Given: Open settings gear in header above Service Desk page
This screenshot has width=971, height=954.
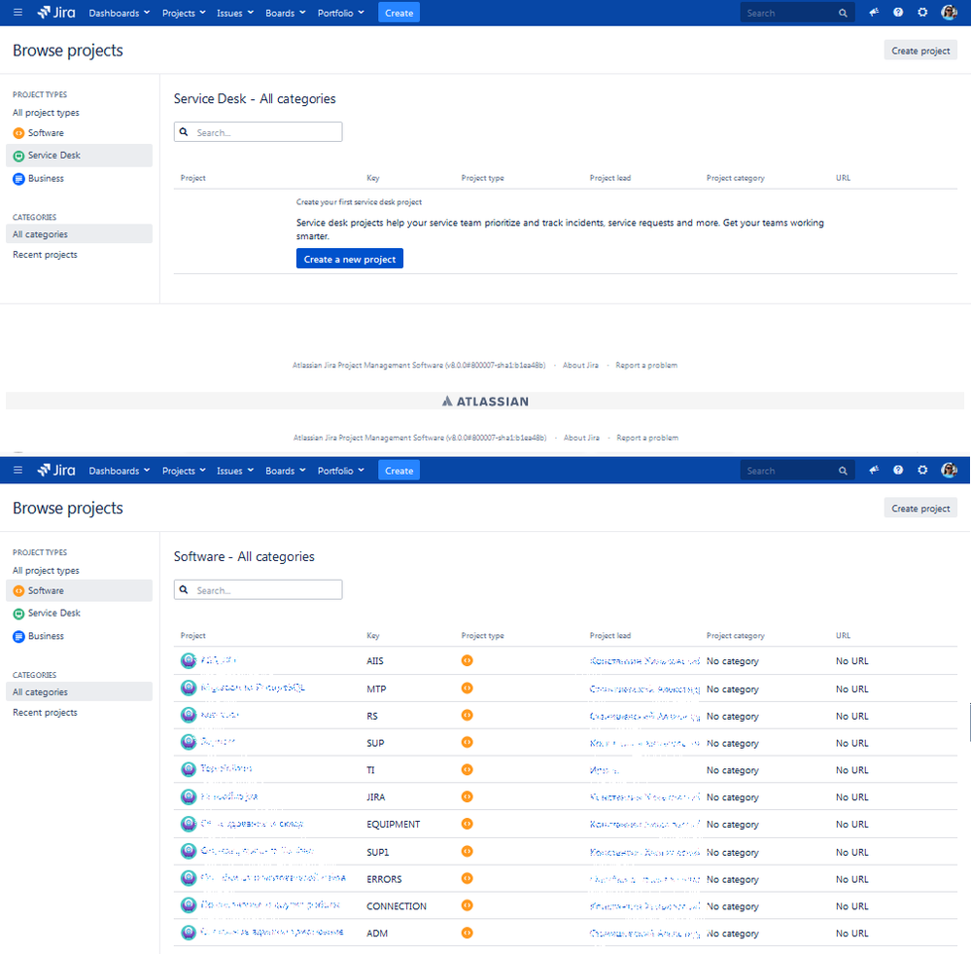Looking at the screenshot, I should click(922, 13).
